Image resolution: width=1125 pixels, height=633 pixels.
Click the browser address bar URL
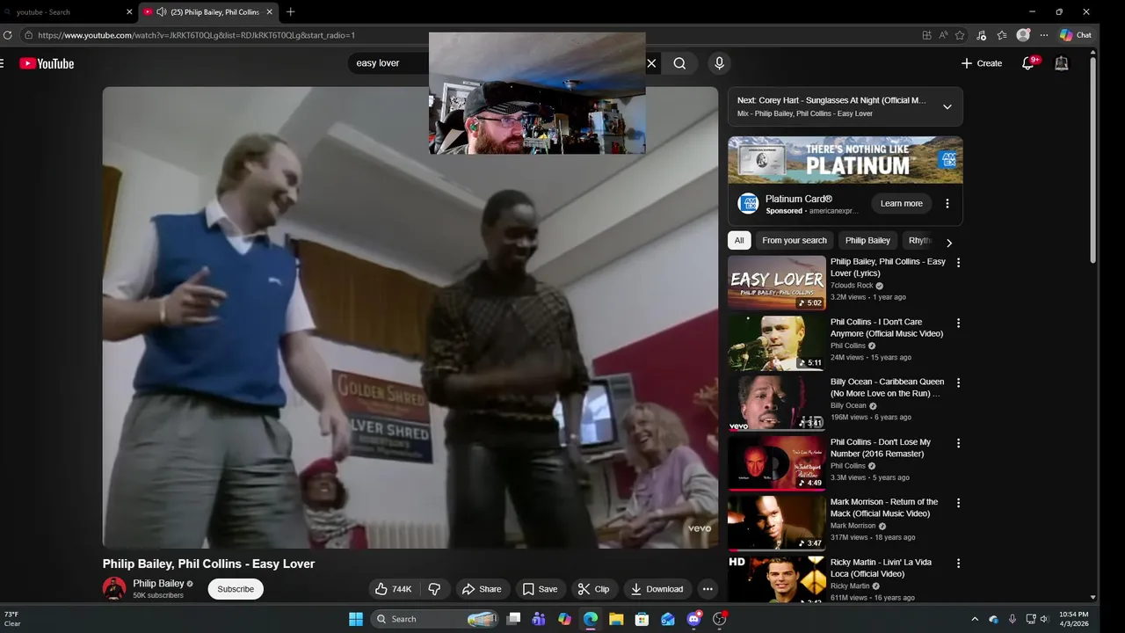point(196,35)
